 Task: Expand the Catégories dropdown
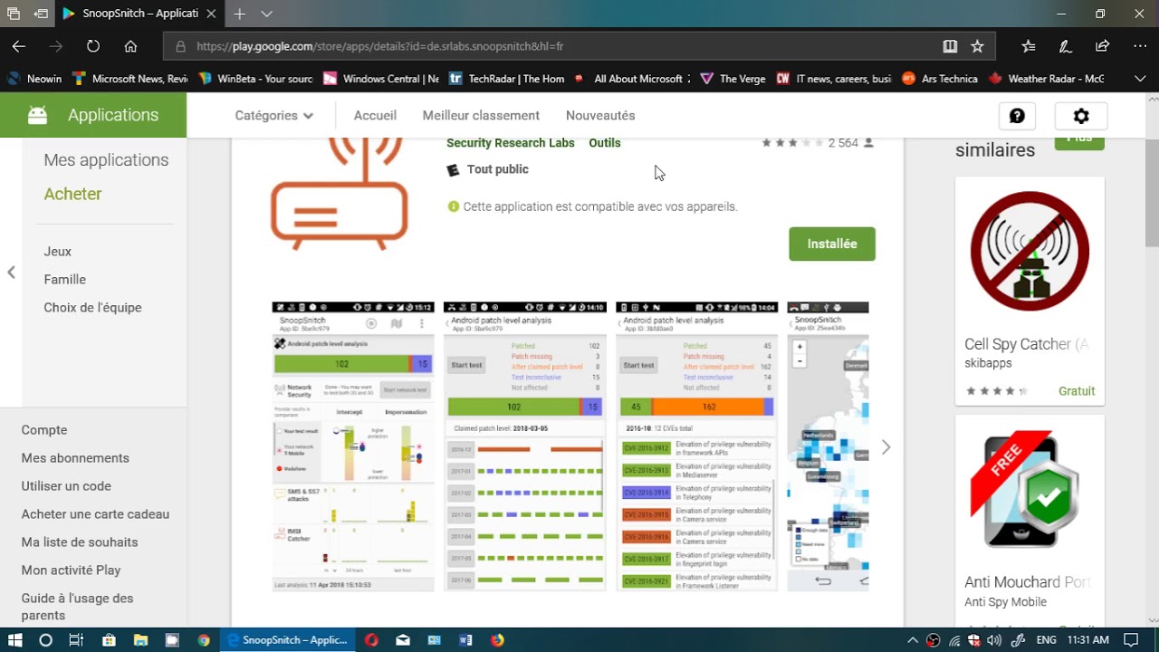coord(273,116)
